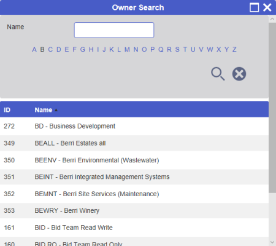Filter owners by letter Y
276x246 pixels.
click(x=227, y=49)
